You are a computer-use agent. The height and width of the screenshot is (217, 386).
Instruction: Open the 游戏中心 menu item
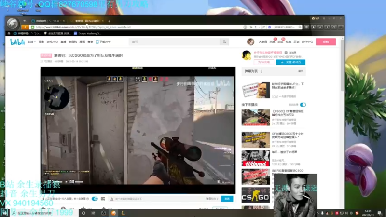click(x=53, y=42)
